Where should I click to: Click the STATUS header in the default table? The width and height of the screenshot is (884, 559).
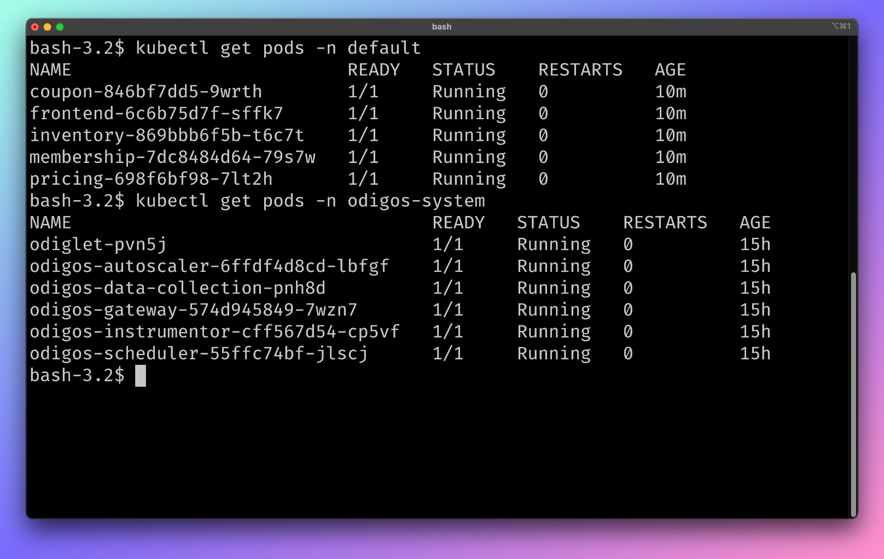coord(464,70)
